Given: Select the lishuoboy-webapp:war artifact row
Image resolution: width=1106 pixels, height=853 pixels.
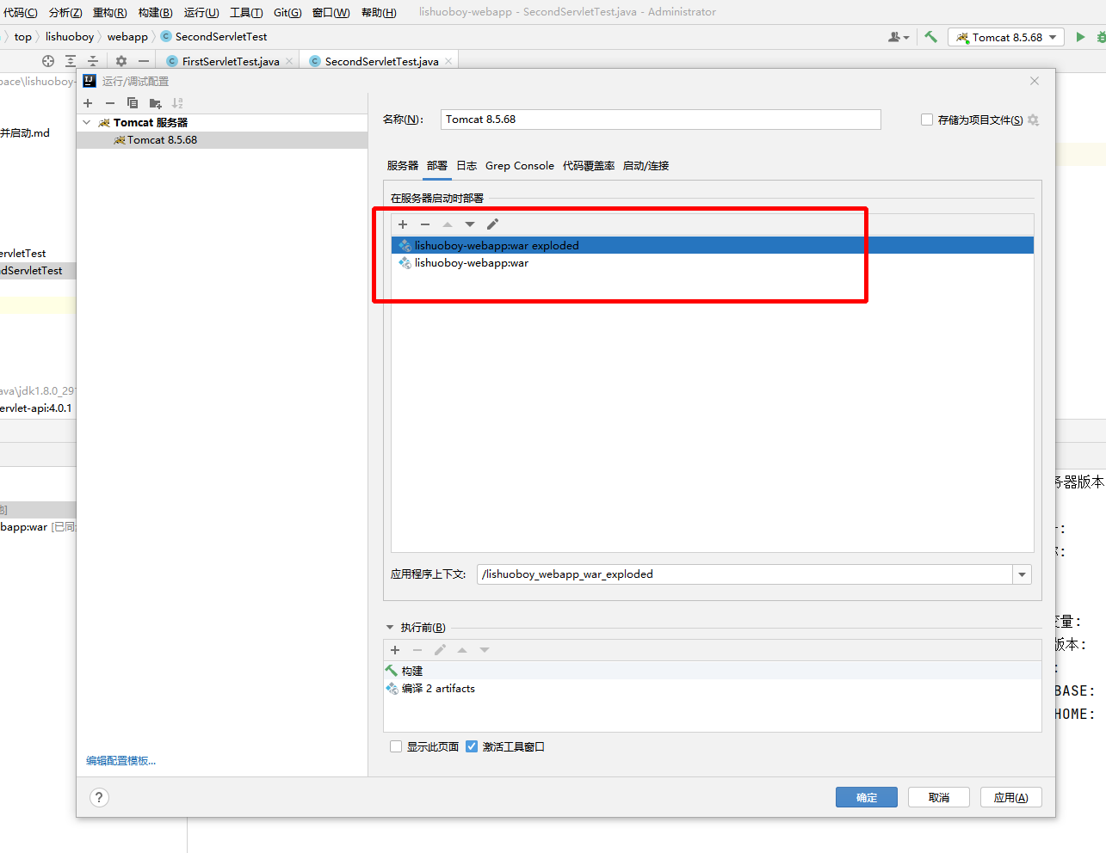Looking at the screenshot, I should tap(713, 263).
